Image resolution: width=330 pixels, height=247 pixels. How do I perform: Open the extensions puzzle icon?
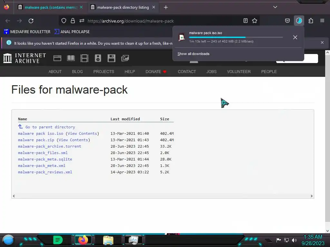311,21
